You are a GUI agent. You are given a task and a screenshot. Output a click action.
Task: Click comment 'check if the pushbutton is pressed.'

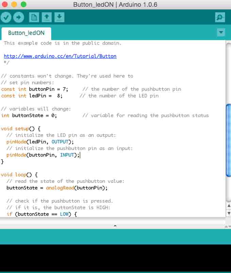pos(60,201)
